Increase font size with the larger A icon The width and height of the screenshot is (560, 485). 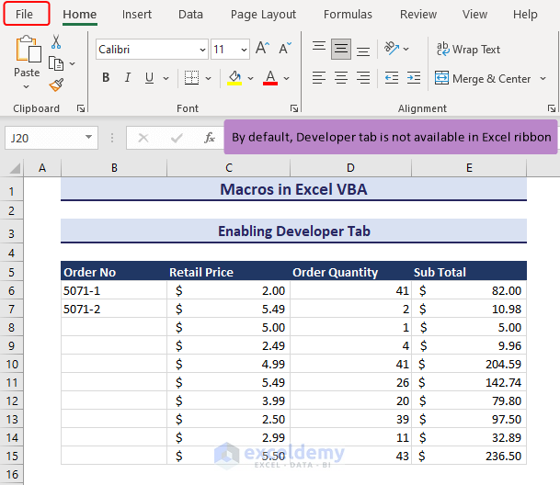click(x=262, y=49)
